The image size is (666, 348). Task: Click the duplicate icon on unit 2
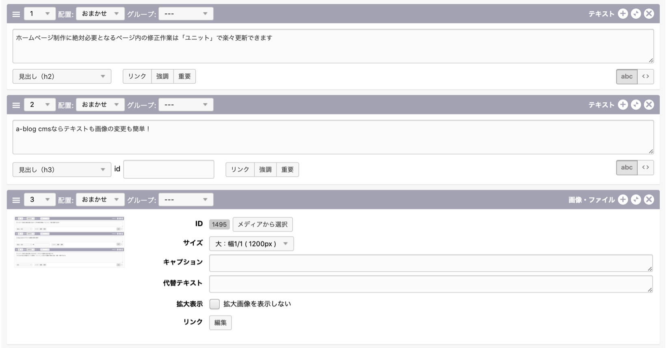636,105
